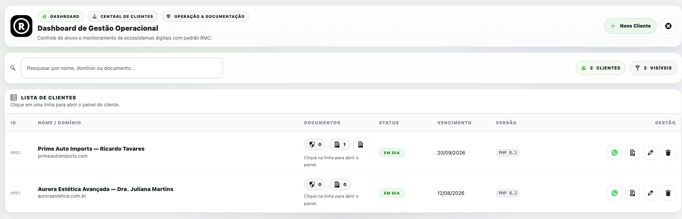Toggle the 2 Visíveis filter
The width and height of the screenshot is (682, 219).
[653, 68]
